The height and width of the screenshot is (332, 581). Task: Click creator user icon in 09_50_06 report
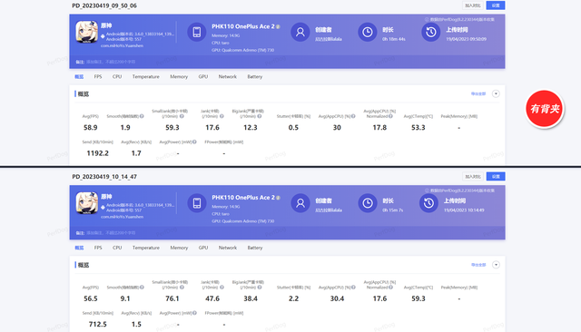pyautogui.click(x=300, y=32)
